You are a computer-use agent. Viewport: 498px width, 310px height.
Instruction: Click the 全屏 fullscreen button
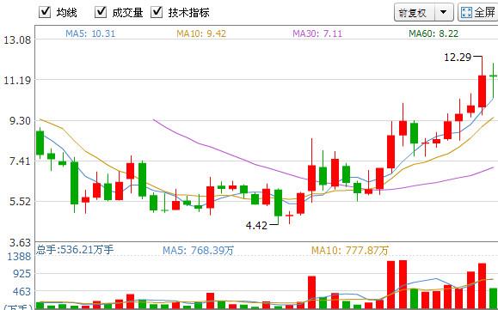click(x=477, y=12)
